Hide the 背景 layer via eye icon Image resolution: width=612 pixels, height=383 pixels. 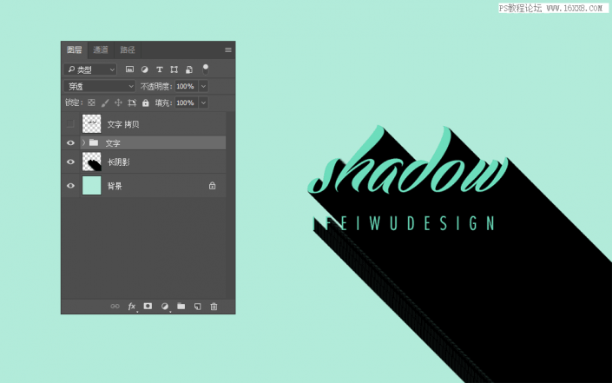point(70,186)
